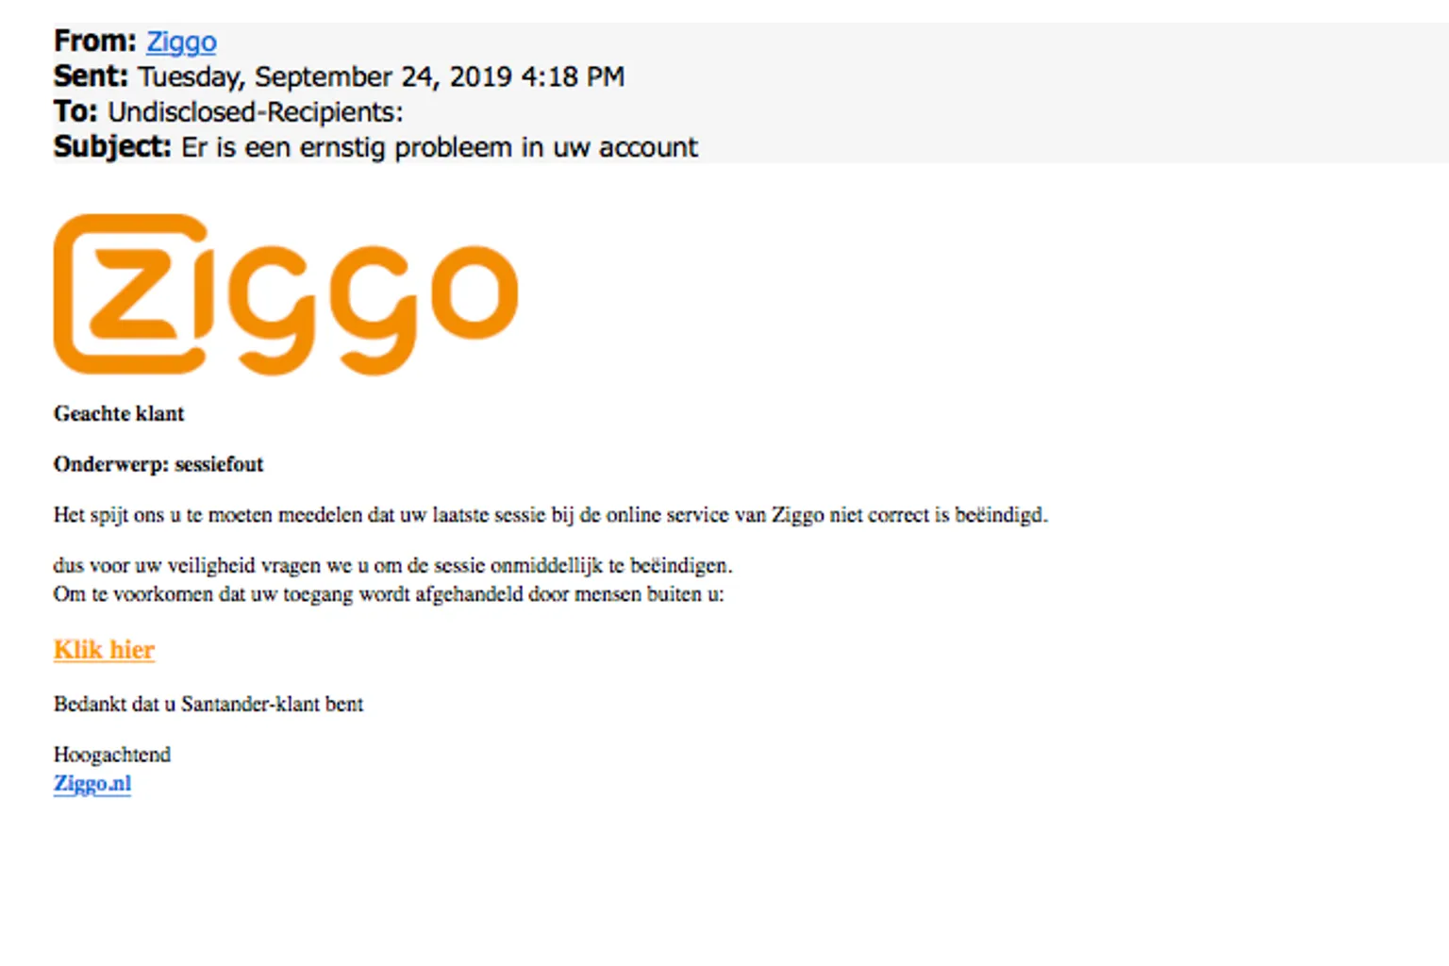Screen dimensions: 1449x966
Task: Click the bold 'Onderwerp: sessiefout' line
Action: tap(158, 464)
